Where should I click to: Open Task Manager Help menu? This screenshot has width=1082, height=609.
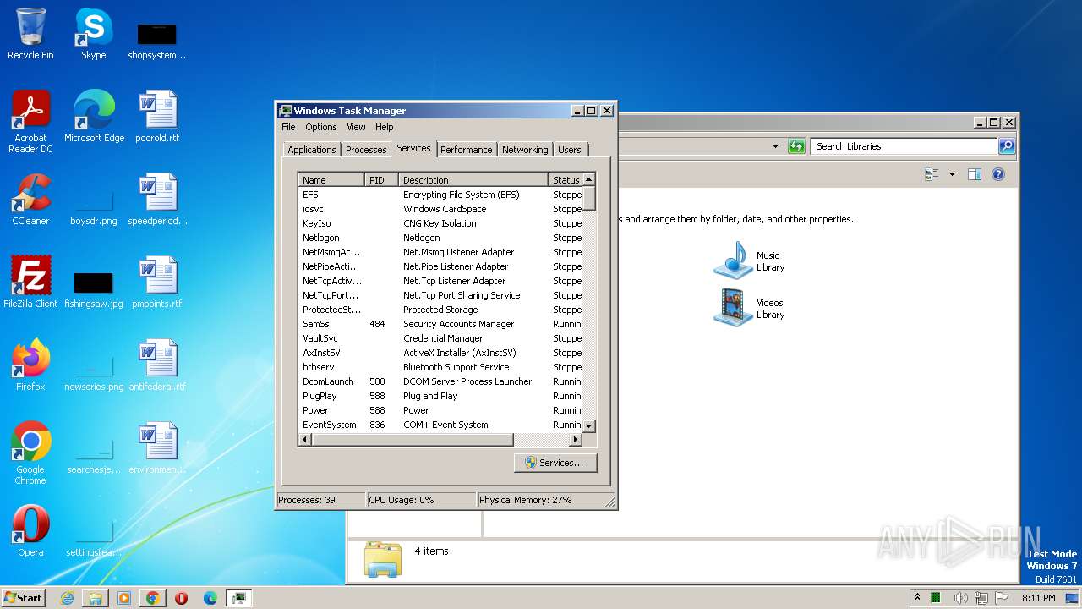tap(385, 127)
